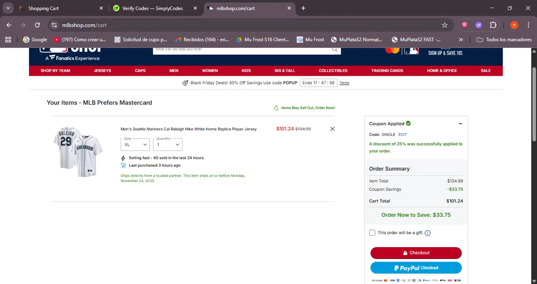Bookmark this page with the star icon
Image resolution: width=537 pixels, height=284 pixels.
click(x=445, y=25)
